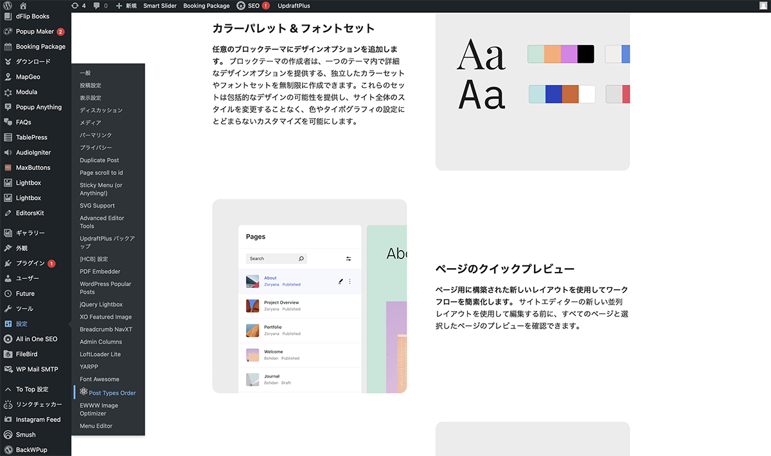Click the WordPress logo icon in admin bar
Screen dimensions: 771x456
click(7, 6)
